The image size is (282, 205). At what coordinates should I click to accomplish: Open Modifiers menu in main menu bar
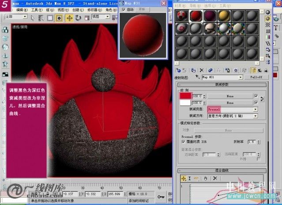tap(95, 10)
